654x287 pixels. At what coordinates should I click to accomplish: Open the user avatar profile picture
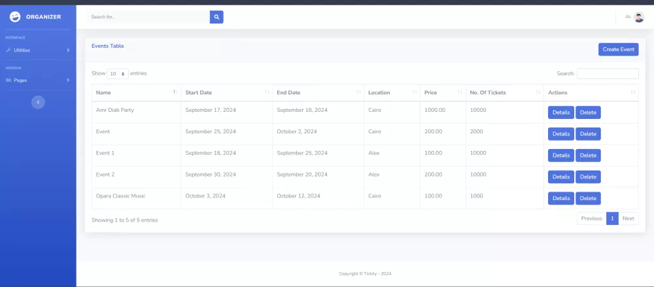pos(638,17)
